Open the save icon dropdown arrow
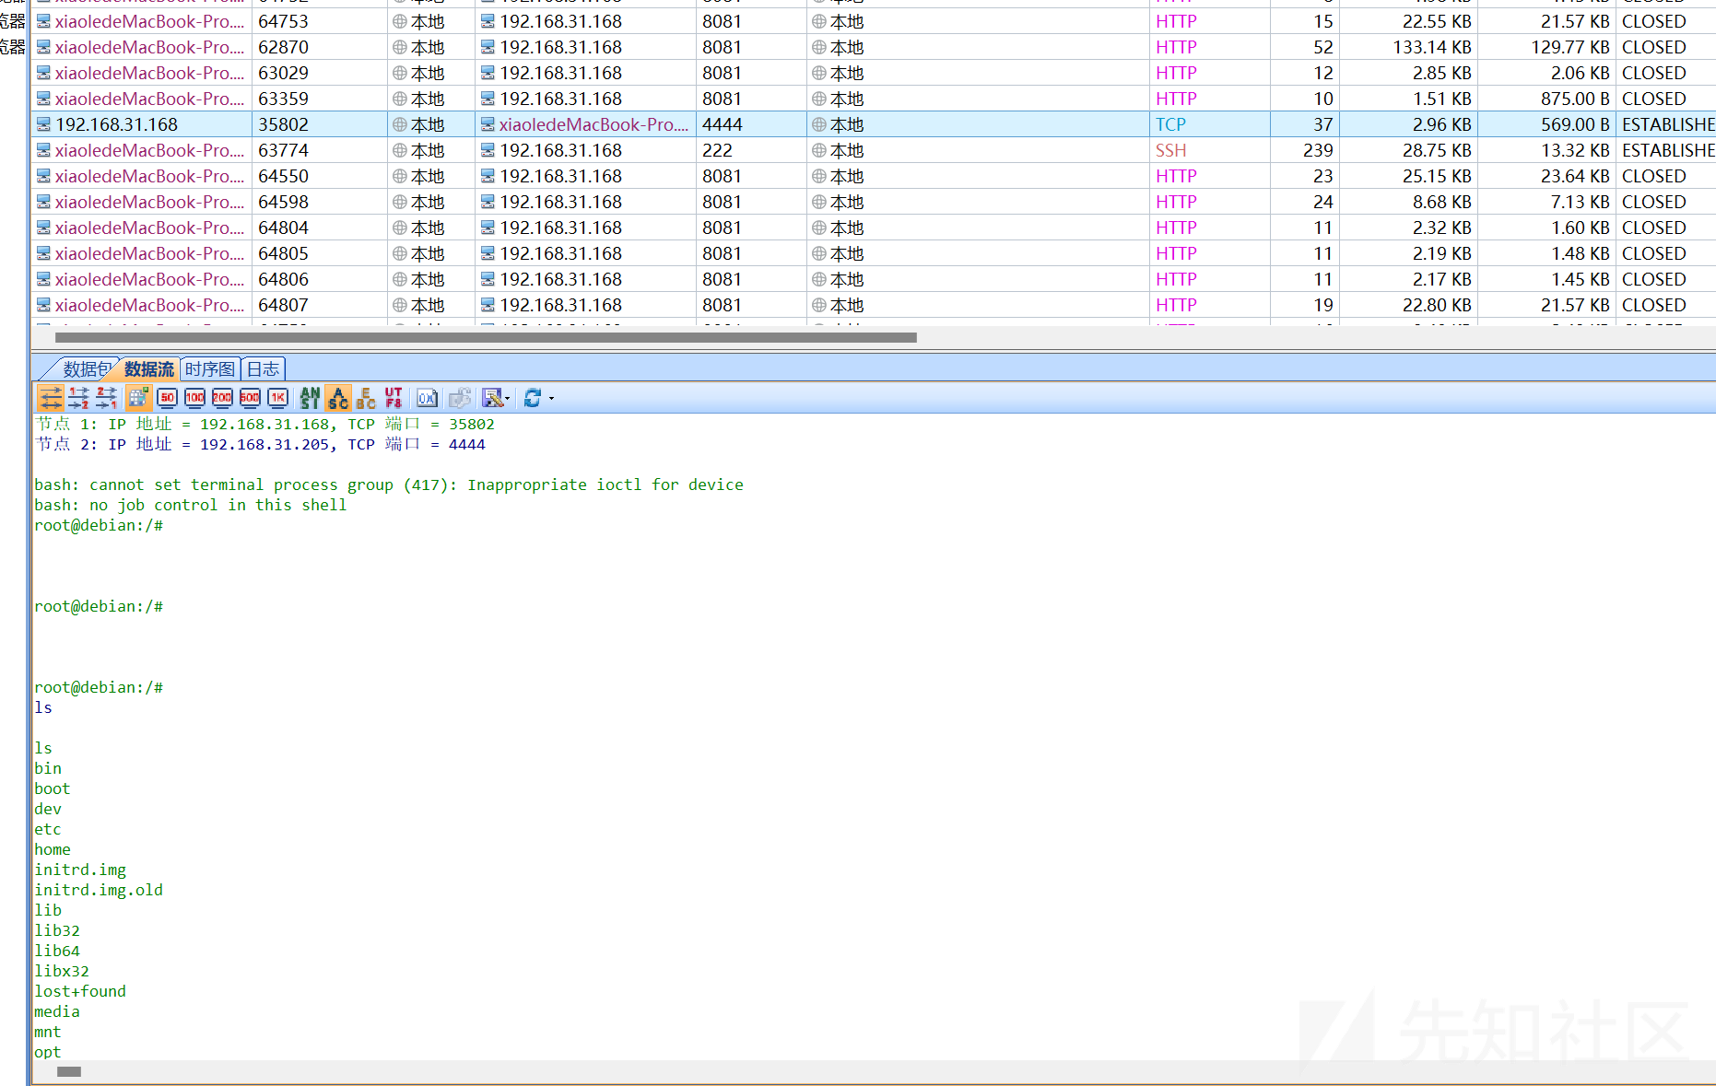 (x=508, y=399)
